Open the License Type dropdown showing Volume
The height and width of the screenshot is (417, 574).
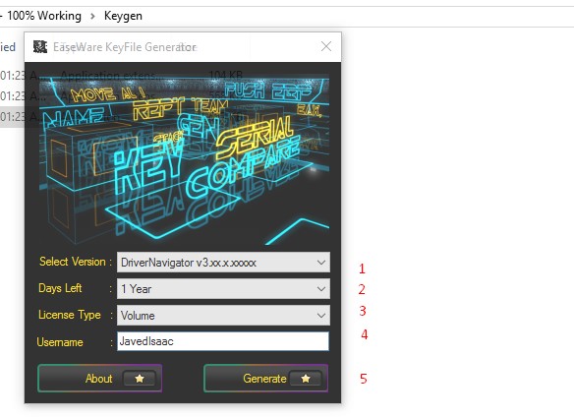click(x=223, y=315)
